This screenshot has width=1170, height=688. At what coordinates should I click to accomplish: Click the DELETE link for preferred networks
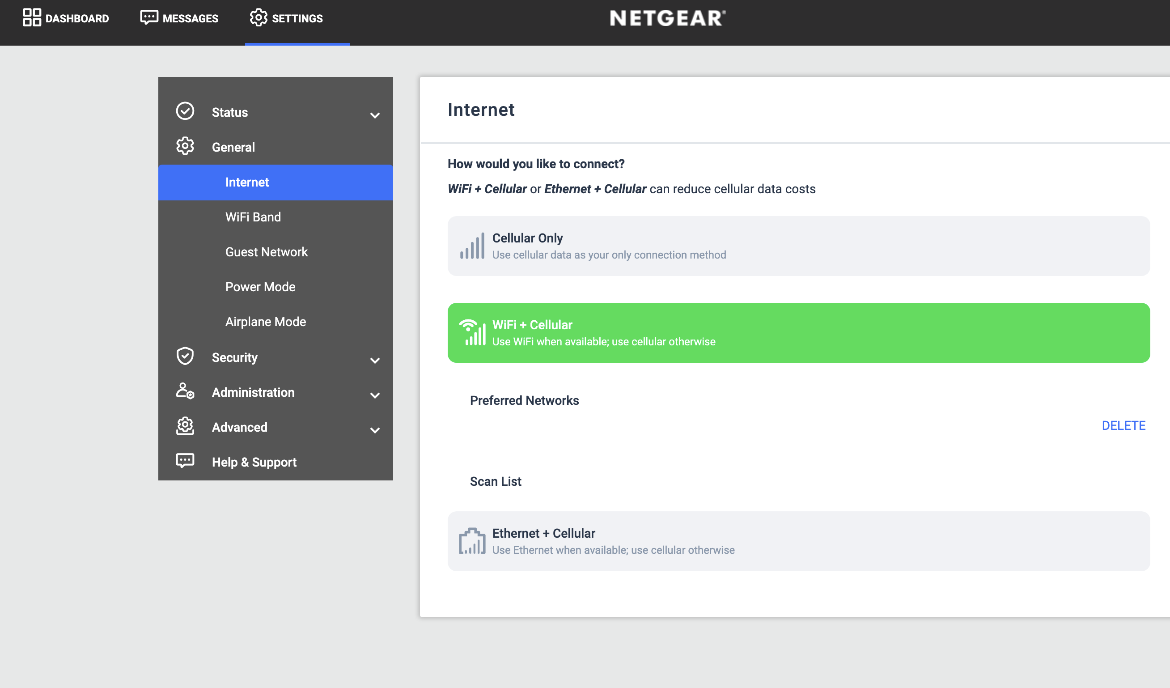click(1123, 425)
